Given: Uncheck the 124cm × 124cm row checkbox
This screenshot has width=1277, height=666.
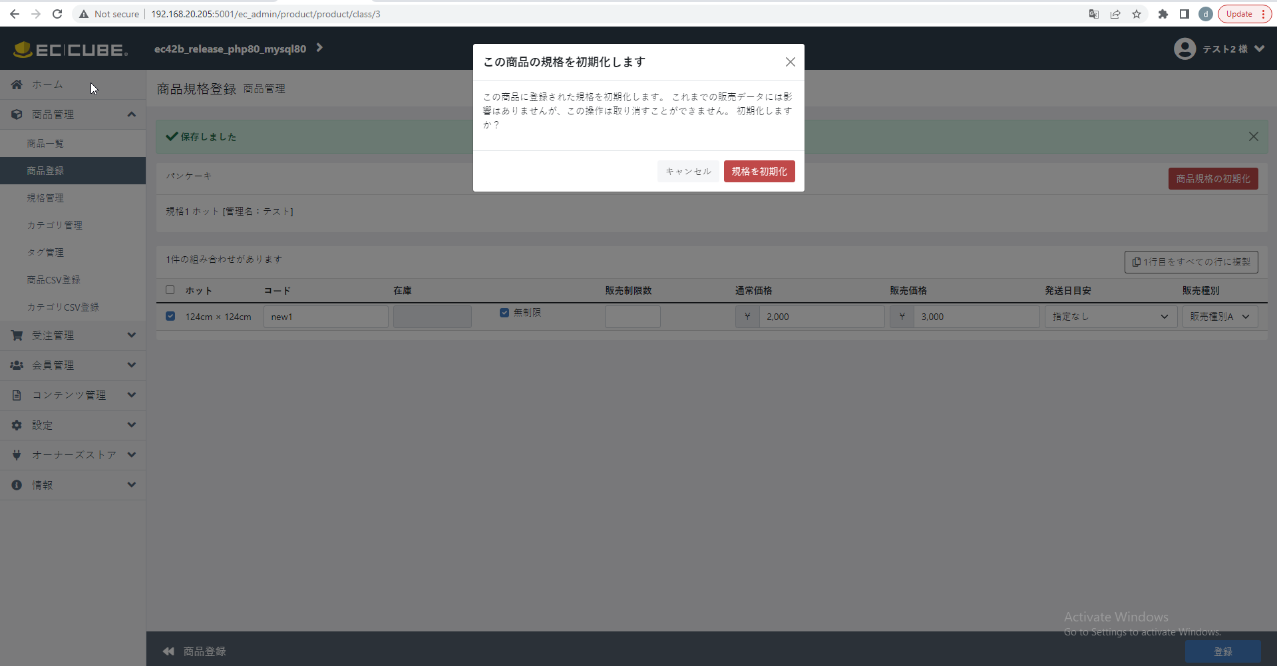Looking at the screenshot, I should click(x=170, y=316).
